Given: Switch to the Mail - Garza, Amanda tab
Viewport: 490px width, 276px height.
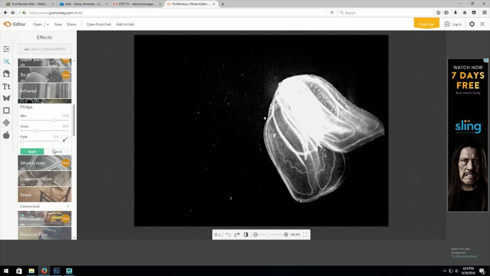Looking at the screenshot, I should pos(83,4).
